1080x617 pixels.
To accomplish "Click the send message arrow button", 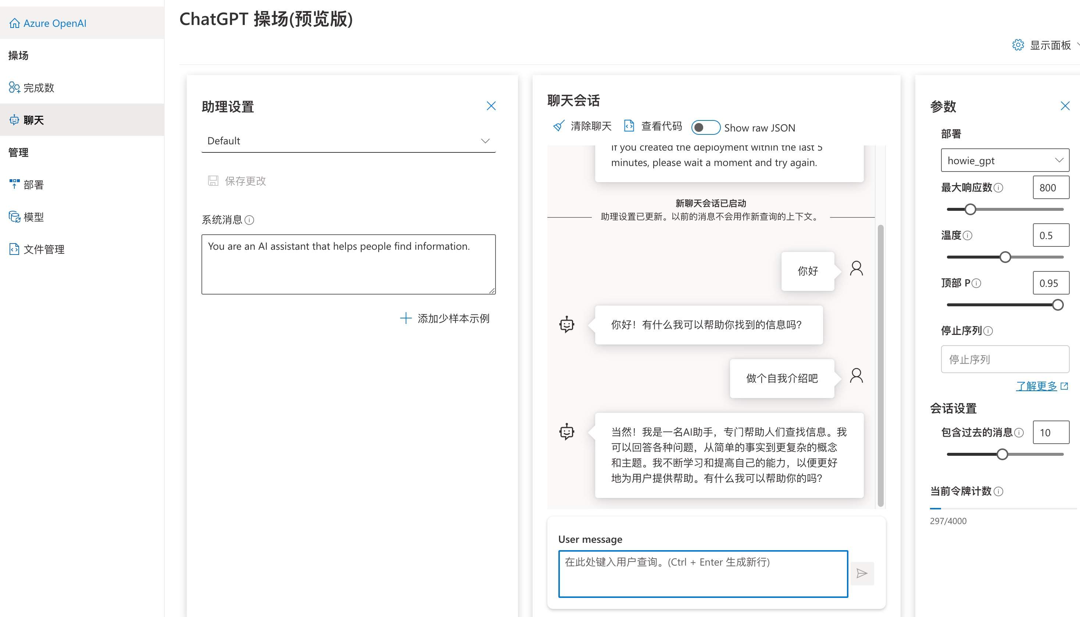I will click(862, 573).
